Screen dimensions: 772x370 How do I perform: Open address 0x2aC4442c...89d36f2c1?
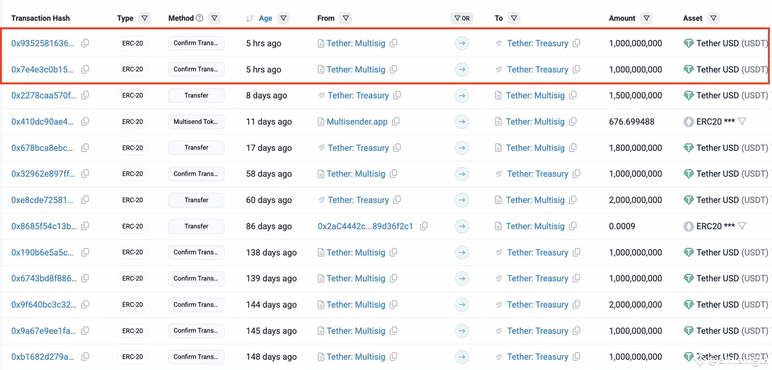(365, 226)
